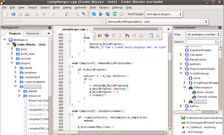Open the wxSmith menu
The image size is (224, 135).
(80, 7)
